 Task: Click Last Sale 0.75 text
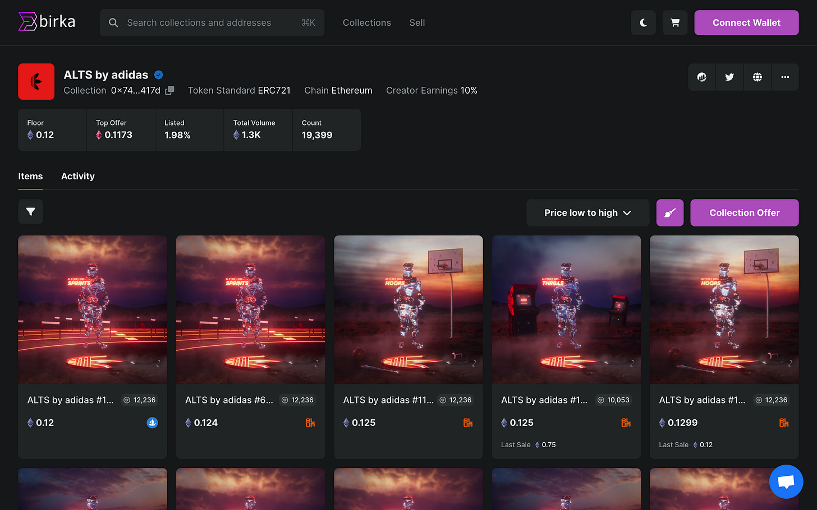click(x=529, y=445)
